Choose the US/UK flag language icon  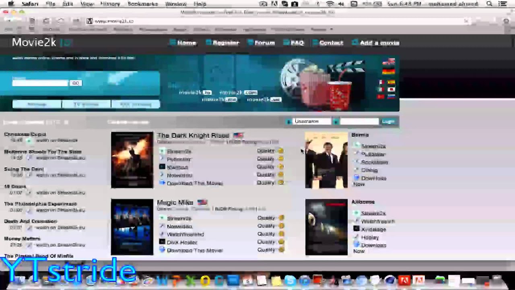pyautogui.click(x=389, y=62)
